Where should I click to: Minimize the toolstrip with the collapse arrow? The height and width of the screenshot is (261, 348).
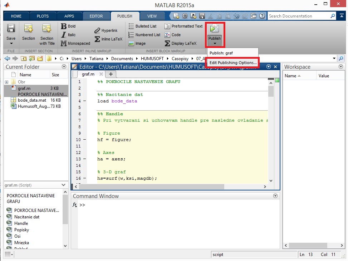tap(342, 16)
